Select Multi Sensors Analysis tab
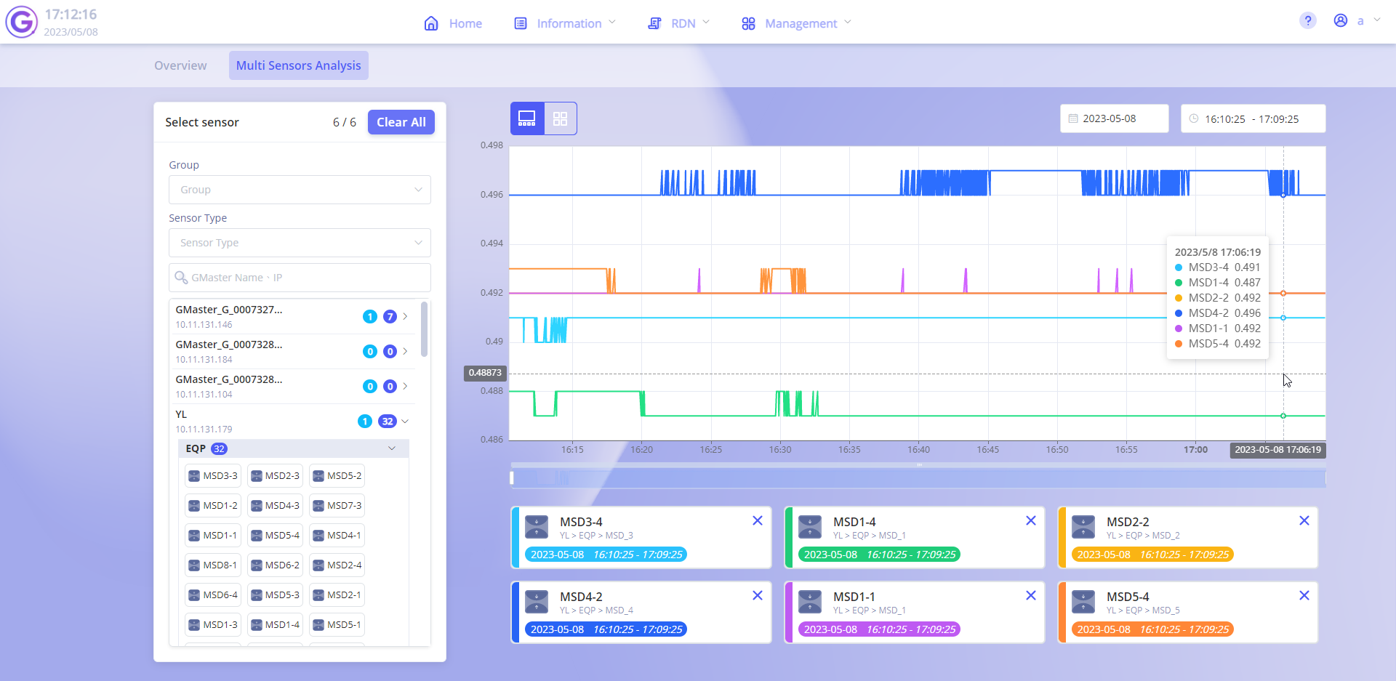Image resolution: width=1396 pixels, height=681 pixels. (x=299, y=65)
